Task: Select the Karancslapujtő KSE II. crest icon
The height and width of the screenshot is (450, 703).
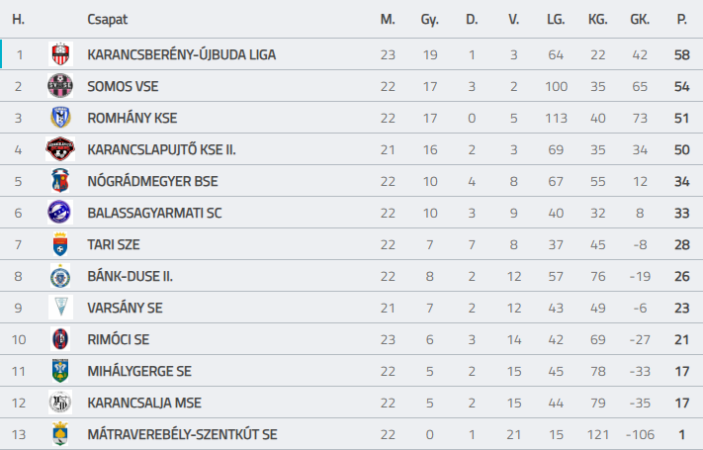Action: click(x=60, y=149)
